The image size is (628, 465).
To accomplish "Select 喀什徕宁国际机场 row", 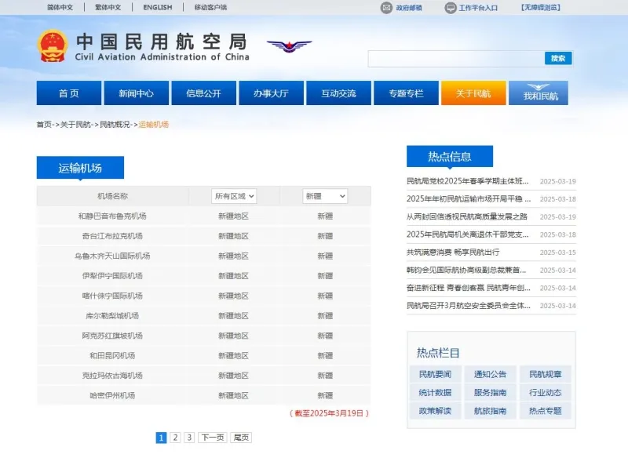I will pyautogui.click(x=203, y=296).
